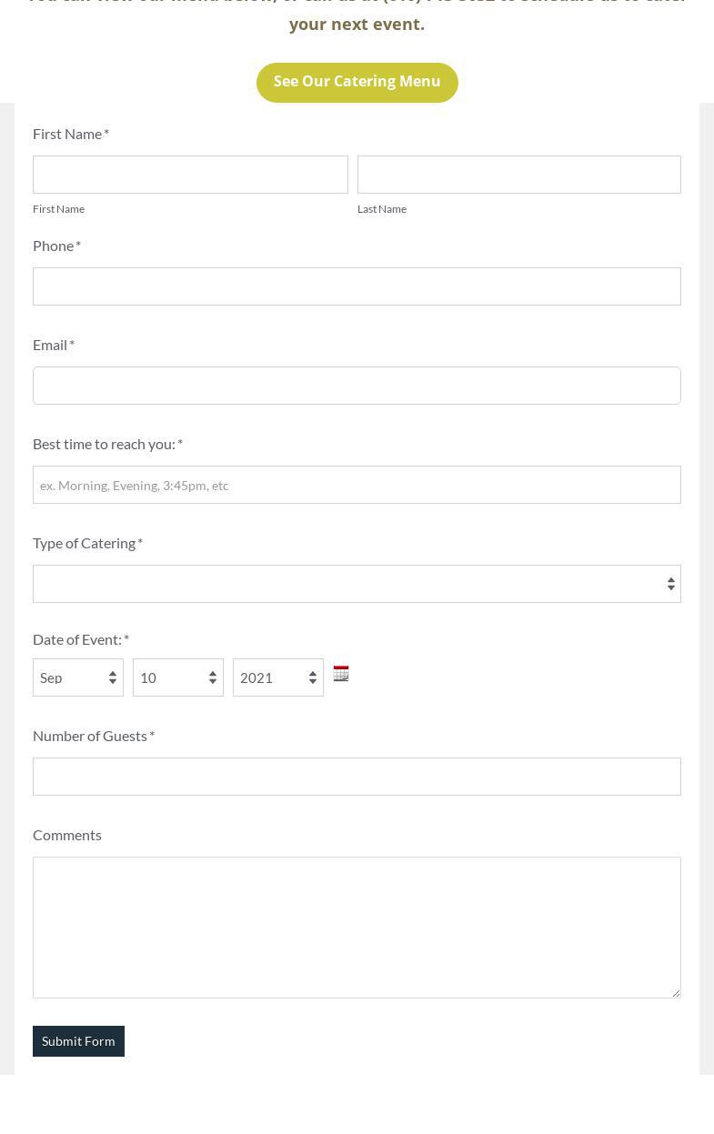Viewport: 714px width, 1134px height.
Task: Click the Date of Event label text
Action: tap(77, 639)
